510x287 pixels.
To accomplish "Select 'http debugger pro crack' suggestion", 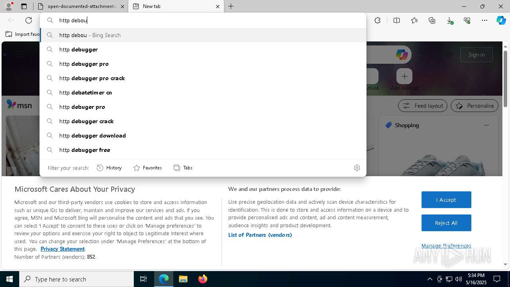I will point(203,78).
